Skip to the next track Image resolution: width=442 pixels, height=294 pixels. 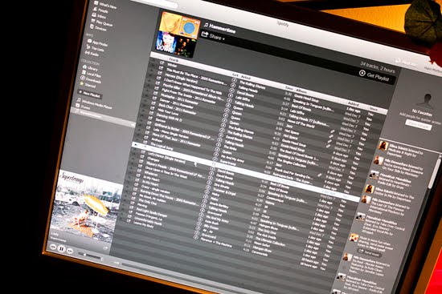click(70, 251)
